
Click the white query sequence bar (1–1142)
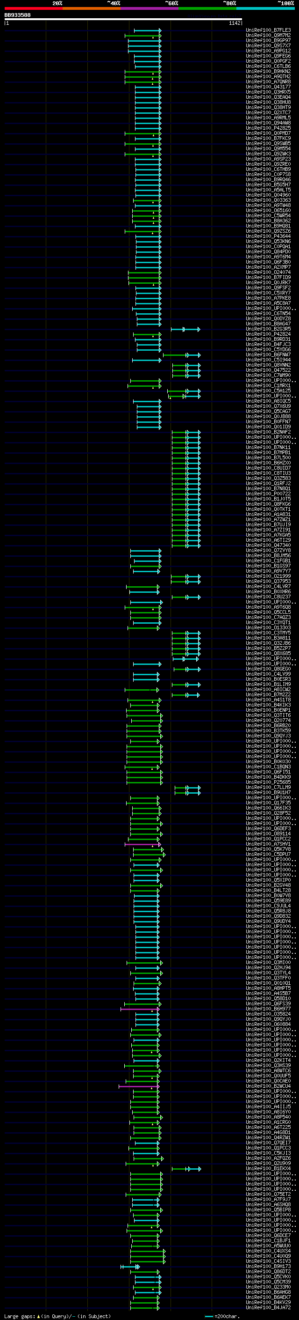[x=123, y=20]
